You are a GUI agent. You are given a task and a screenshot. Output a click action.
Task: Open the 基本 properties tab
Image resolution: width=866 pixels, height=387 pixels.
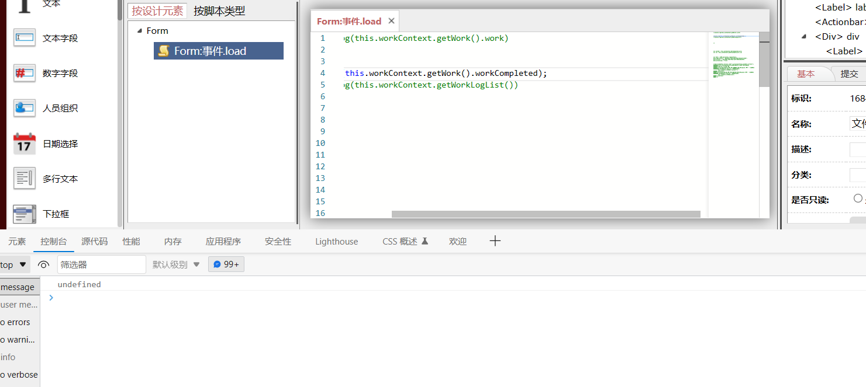pos(806,74)
